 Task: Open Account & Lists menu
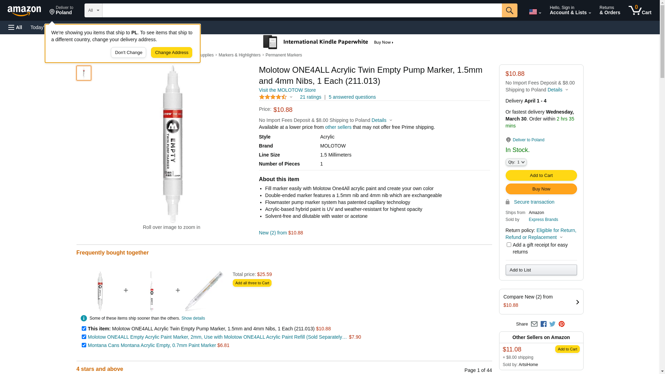[x=570, y=10]
